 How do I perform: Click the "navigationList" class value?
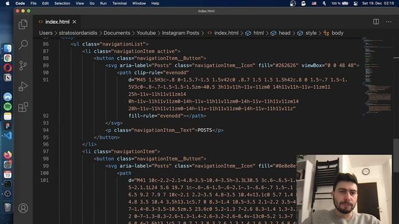[123, 44]
